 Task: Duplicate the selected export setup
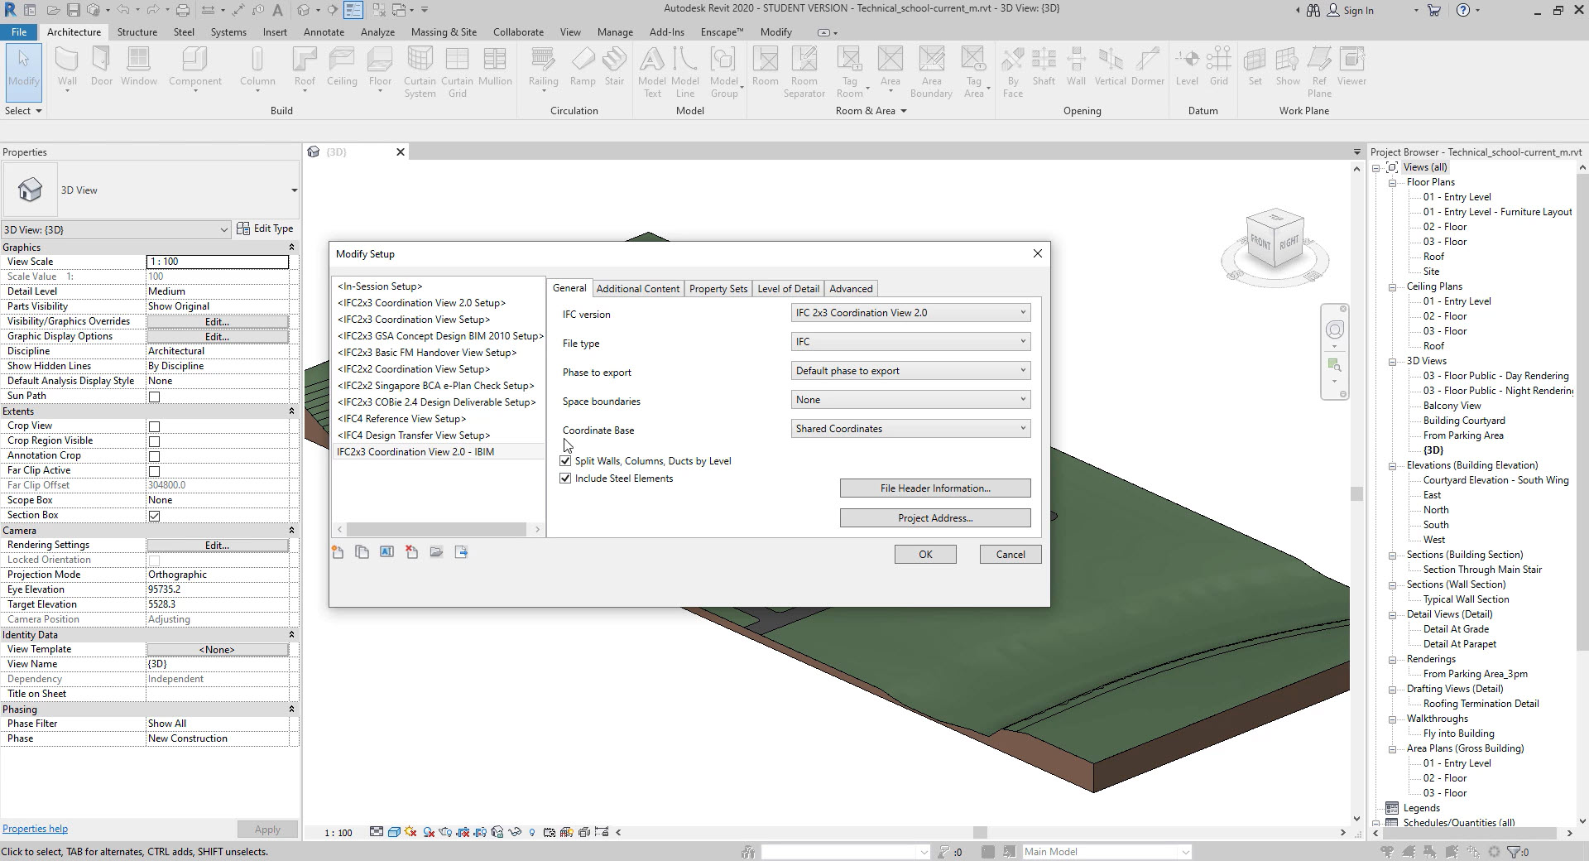tap(362, 552)
